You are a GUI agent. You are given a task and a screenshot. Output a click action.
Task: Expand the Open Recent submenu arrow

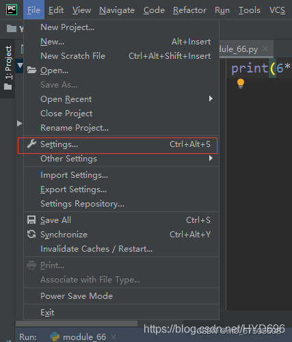tap(211, 98)
